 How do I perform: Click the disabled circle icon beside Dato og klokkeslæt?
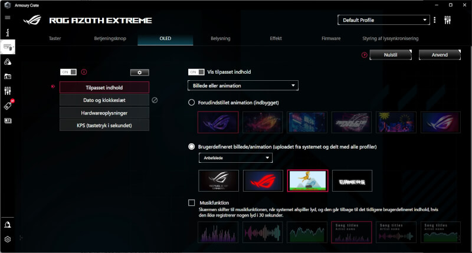(x=155, y=100)
